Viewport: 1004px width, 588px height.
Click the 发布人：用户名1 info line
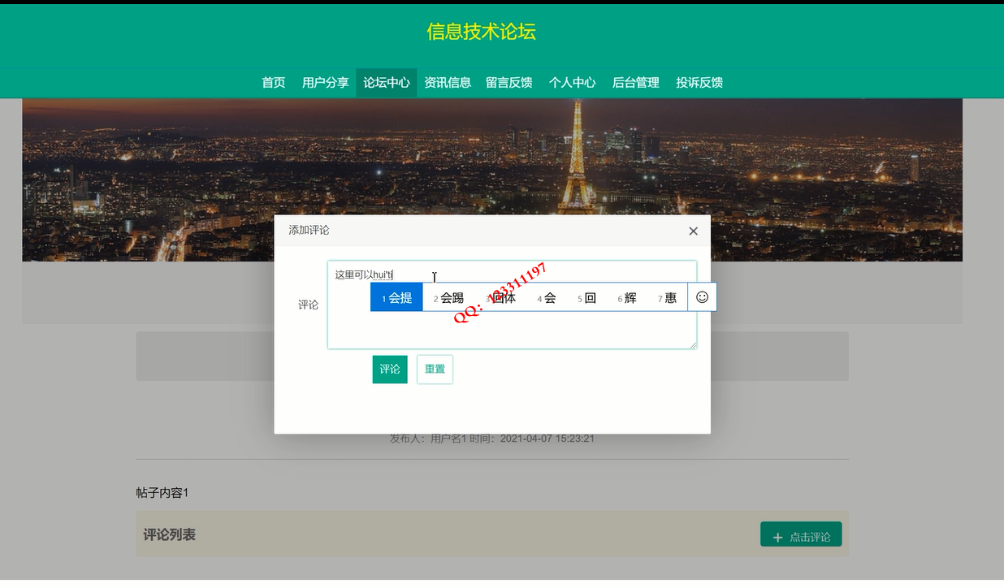[x=492, y=439]
